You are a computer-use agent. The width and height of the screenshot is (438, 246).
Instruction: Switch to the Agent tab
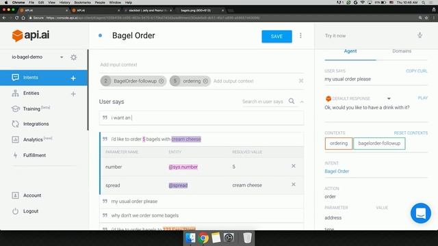click(350, 51)
